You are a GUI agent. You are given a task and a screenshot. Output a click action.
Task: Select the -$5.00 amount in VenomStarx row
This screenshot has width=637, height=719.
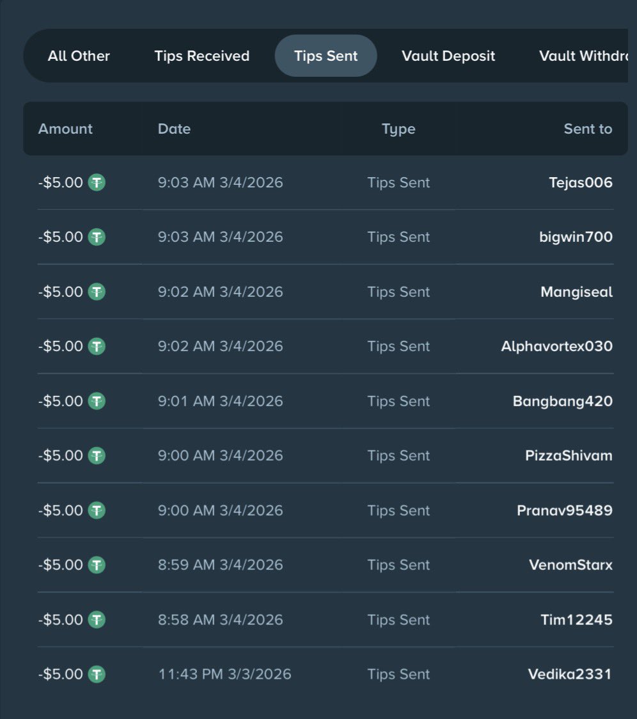61,565
